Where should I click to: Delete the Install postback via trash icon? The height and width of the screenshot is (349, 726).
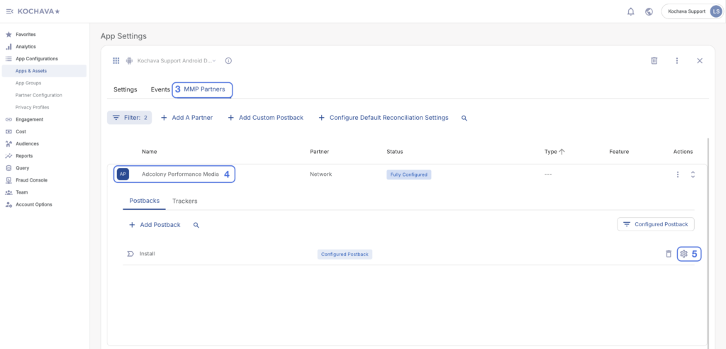668,254
